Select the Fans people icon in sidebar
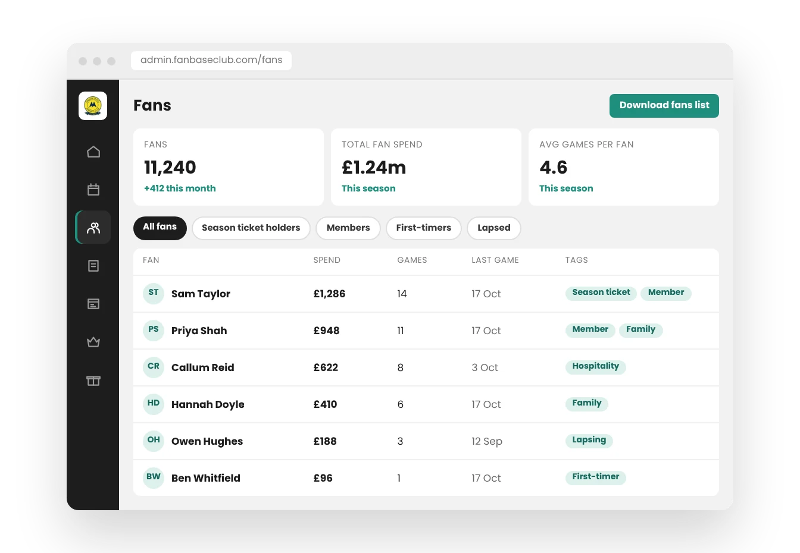 (x=93, y=228)
